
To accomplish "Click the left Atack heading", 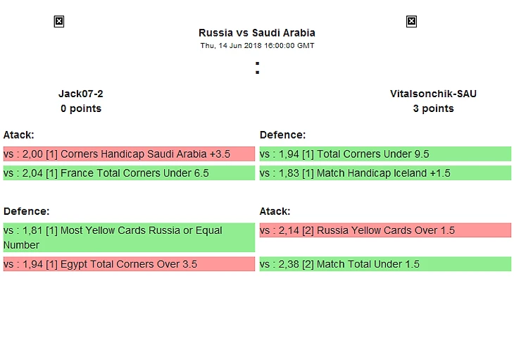I will pyautogui.click(x=19, y=134).
